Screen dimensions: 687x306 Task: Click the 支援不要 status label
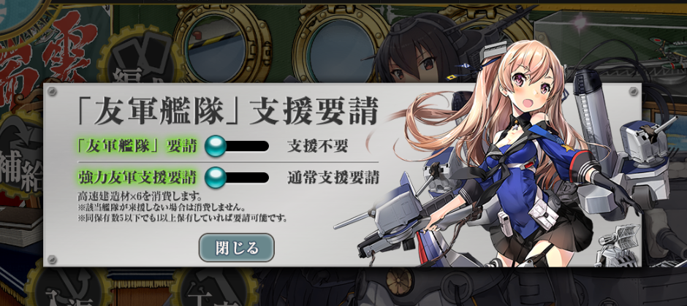[x=318, y=146]
